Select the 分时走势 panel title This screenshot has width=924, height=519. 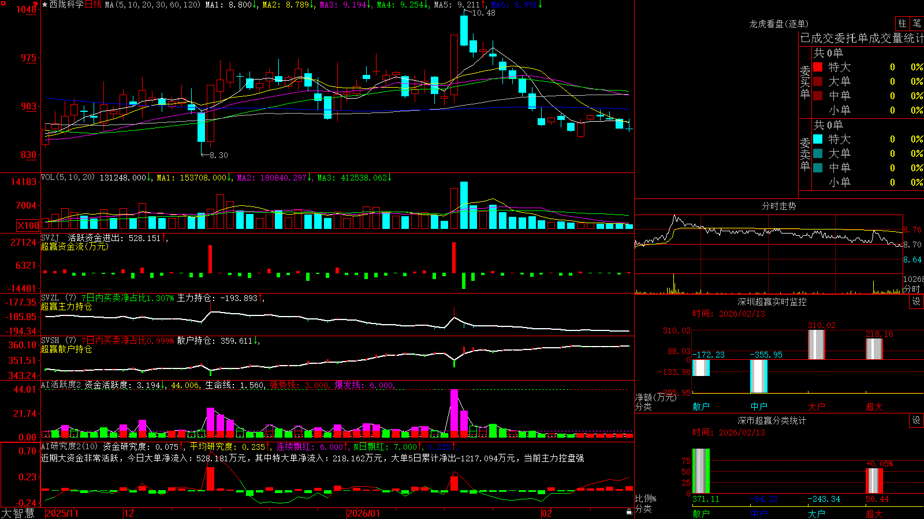pyautogui.click(x=778, y=206)
